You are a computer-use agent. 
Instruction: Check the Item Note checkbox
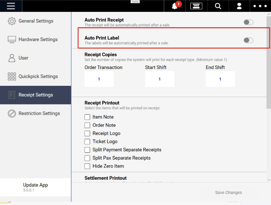[x=87, y=117]
